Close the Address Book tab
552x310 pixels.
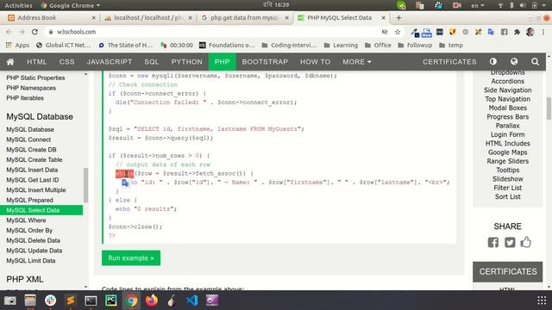tap(93, 17)
